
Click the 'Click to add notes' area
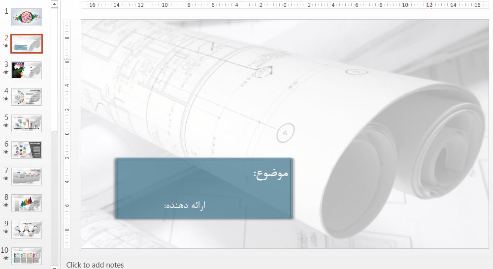point(95,265)
